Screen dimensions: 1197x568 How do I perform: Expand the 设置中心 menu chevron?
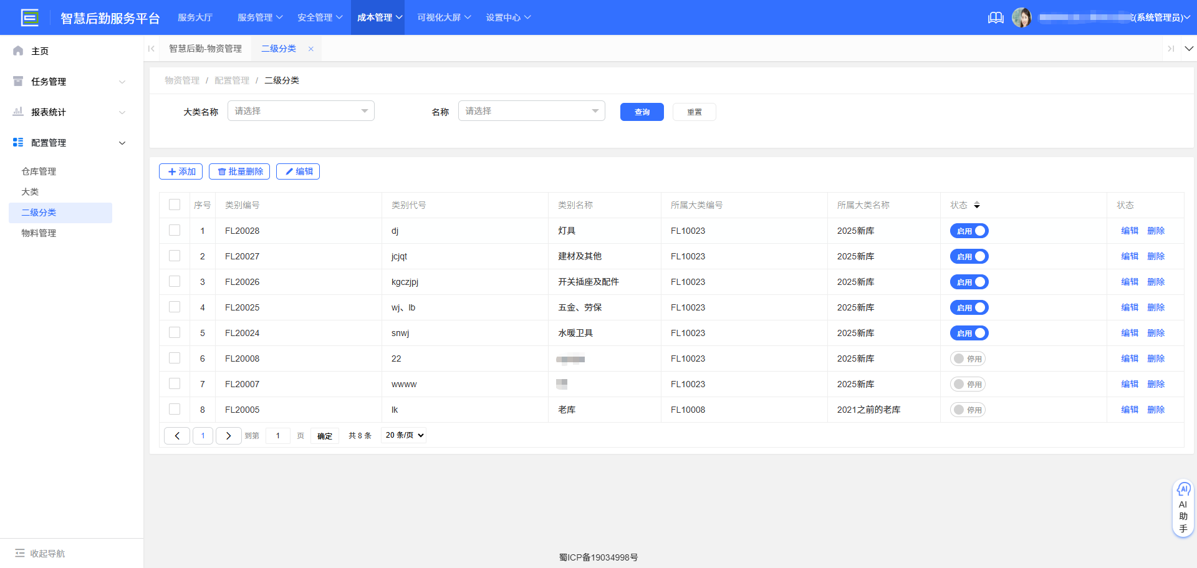(526, 17)
